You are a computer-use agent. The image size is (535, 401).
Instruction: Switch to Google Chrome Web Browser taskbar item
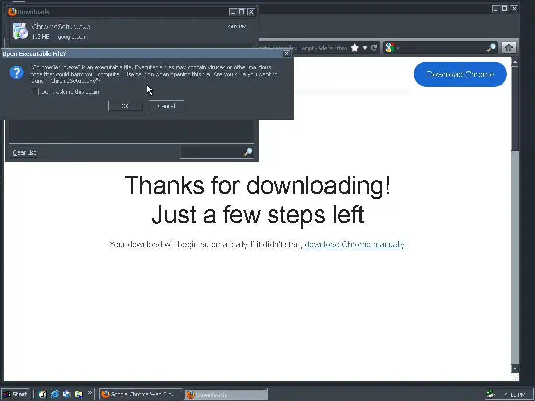pos(141,394)
